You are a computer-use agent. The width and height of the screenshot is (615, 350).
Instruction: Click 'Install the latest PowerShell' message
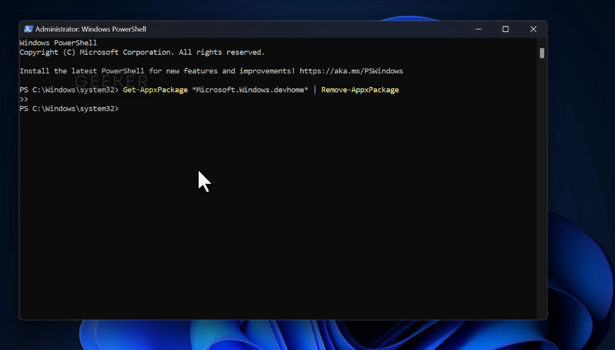[211, 71]
